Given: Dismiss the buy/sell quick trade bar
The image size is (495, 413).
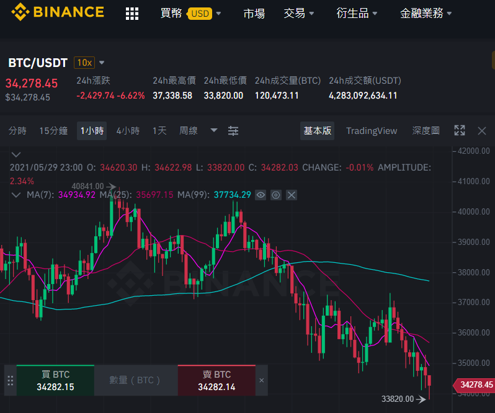Looking at the screenshot, I should tap(261, 380).
